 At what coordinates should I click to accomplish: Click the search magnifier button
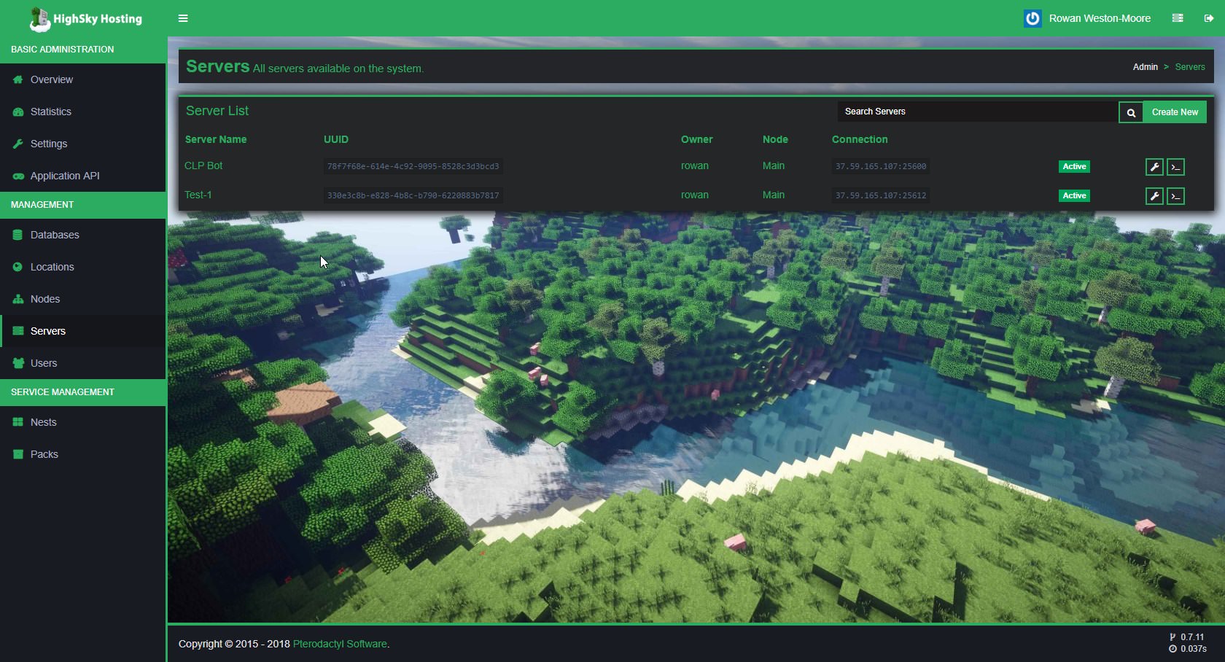coord(1130,112)
